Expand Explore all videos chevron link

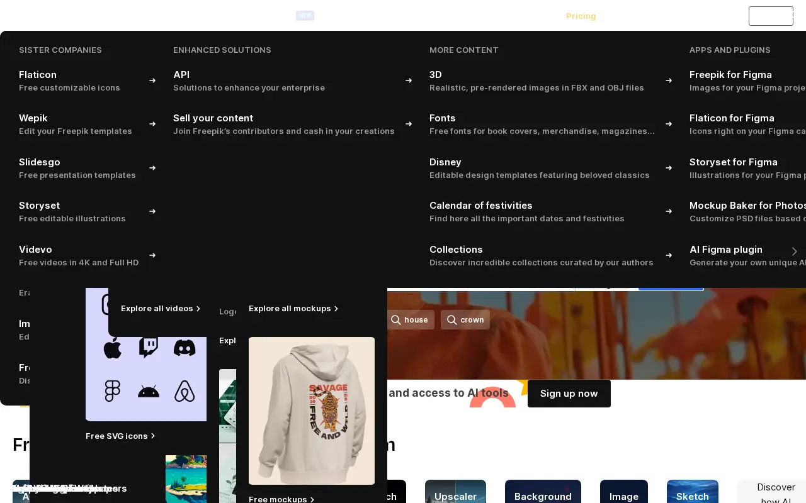pyautogui.click(x=161, y=309)
